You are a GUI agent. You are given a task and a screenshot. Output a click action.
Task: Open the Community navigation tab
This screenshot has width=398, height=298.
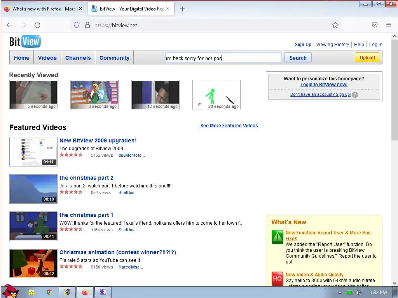(115, 58)
